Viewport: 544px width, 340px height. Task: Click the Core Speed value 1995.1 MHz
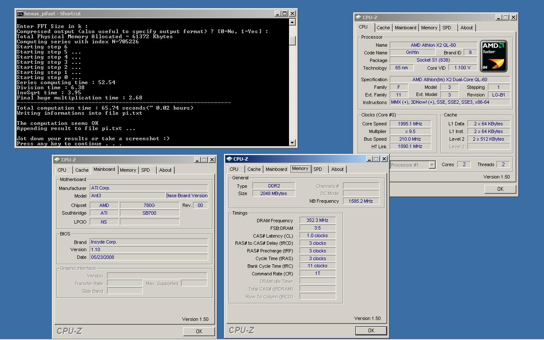click(410, 124)
